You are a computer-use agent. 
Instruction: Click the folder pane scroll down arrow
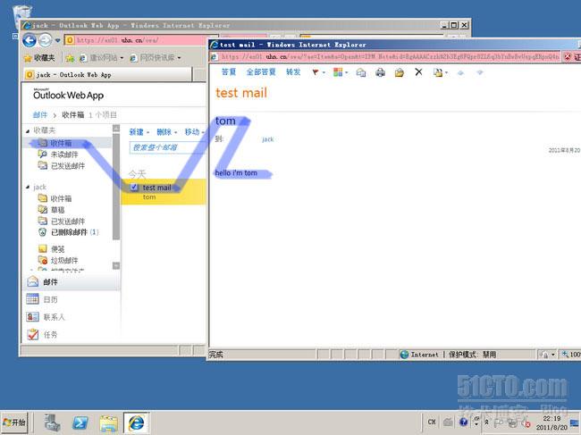pos(116,265)
